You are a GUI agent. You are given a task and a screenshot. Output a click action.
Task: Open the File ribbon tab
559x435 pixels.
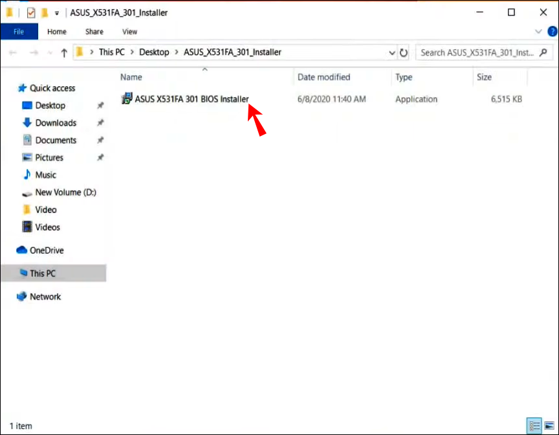[19, 32]
